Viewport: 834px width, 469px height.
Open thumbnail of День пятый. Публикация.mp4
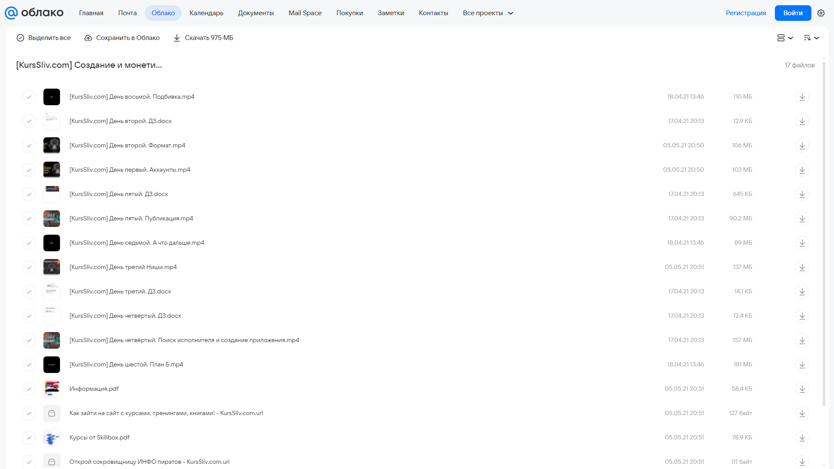pos(52,219)
